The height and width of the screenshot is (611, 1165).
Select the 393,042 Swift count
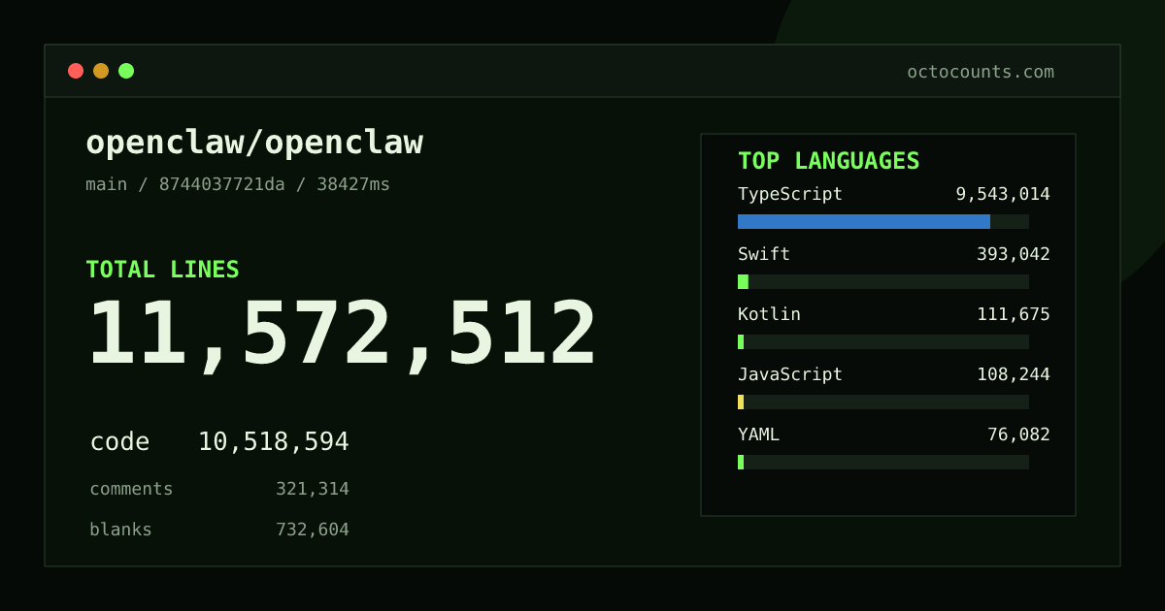tap(1014, 254)
